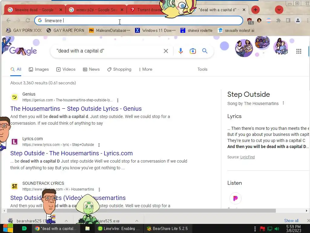Screen dimensions: 310x233
Task: Close the 'winmx p2p' tab
Action: click(122, 10)
